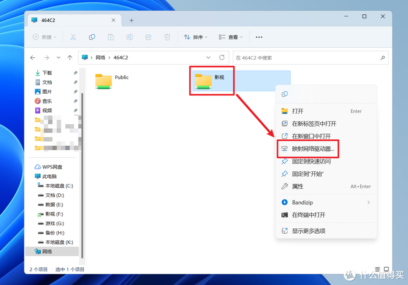This screenshot has width=408, height=285.
Task: Open the Public shared folder
Action: tap(112, 81)
